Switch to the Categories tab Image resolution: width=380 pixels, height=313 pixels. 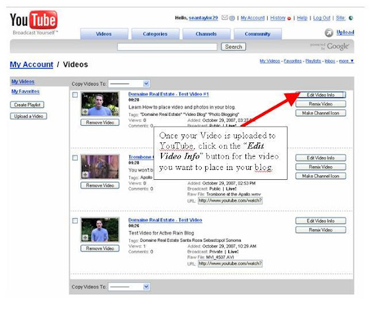pos(155,34)
